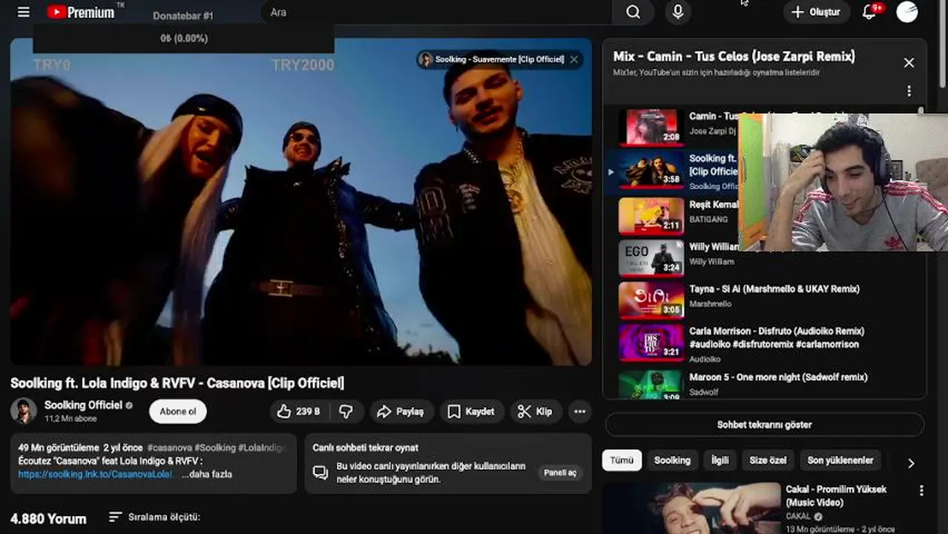Play Maroon 5 - One more night item
The image size is (948, 534).
[x=764, y=384]
